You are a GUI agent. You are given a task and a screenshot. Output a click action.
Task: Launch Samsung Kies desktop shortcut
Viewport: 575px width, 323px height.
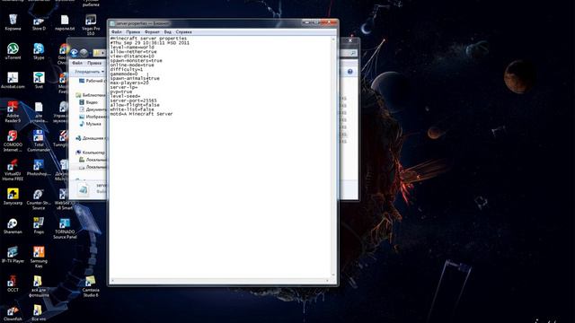point(39,258)
